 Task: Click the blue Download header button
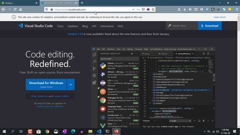click(x=210, y=25)
